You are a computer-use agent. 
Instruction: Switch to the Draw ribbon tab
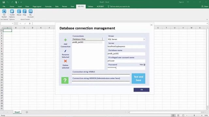27,6
